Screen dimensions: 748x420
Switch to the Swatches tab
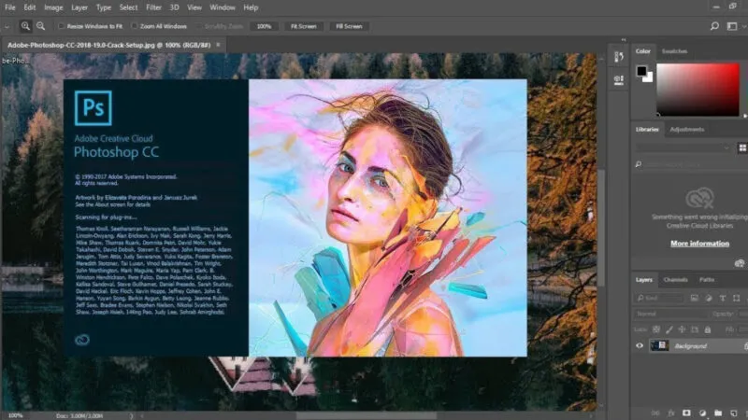click(674, 51)
